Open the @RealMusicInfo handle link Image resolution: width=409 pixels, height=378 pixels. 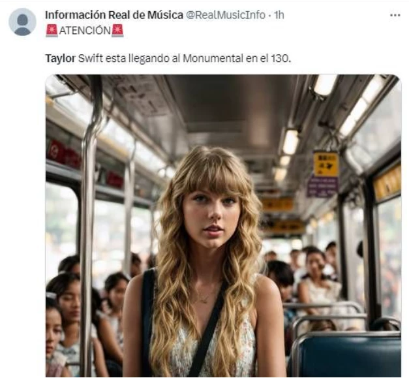pyautogui.click(x=225, y=15)
